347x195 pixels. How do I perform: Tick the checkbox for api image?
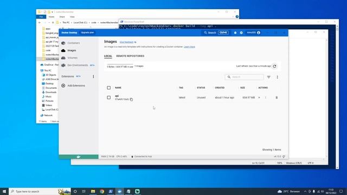tap(108, 97)
